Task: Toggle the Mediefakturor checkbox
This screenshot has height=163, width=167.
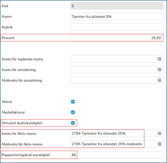Action: [73, 112]
